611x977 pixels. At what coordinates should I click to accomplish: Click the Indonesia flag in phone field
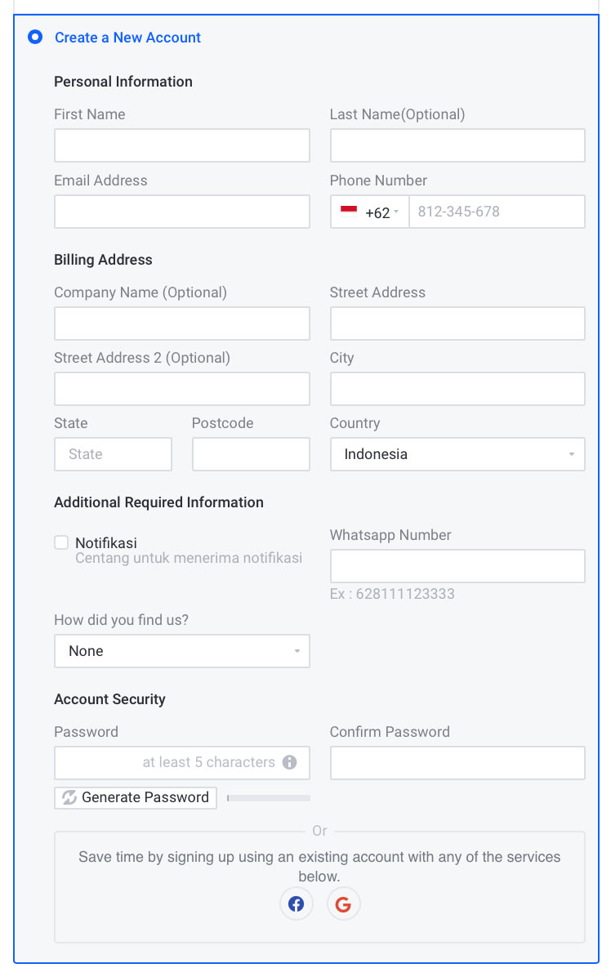click(349, 210)
